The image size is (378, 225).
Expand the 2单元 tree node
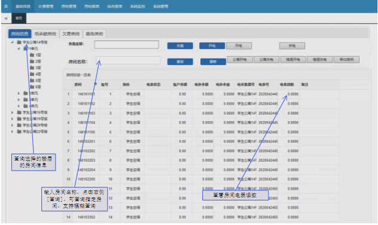(19, 93)
